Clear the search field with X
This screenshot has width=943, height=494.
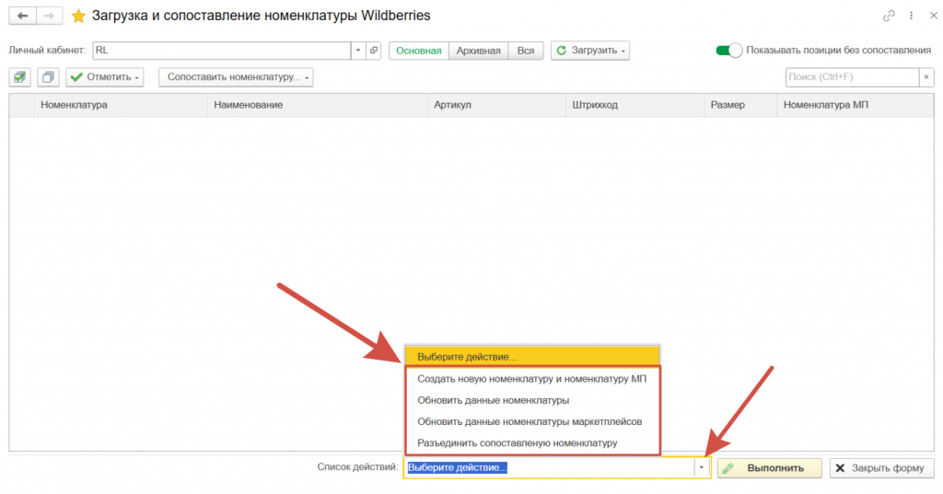tap(926, 78)
